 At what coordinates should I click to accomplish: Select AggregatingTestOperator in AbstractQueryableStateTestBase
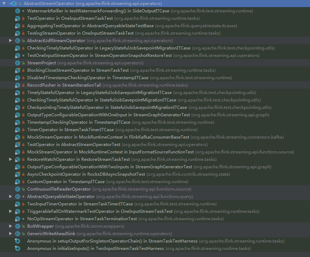(x=155, y=26)
